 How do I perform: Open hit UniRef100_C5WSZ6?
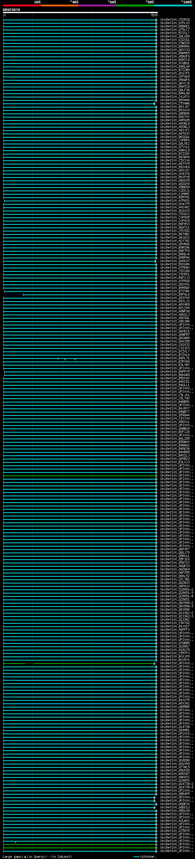(x=175, y=43)
